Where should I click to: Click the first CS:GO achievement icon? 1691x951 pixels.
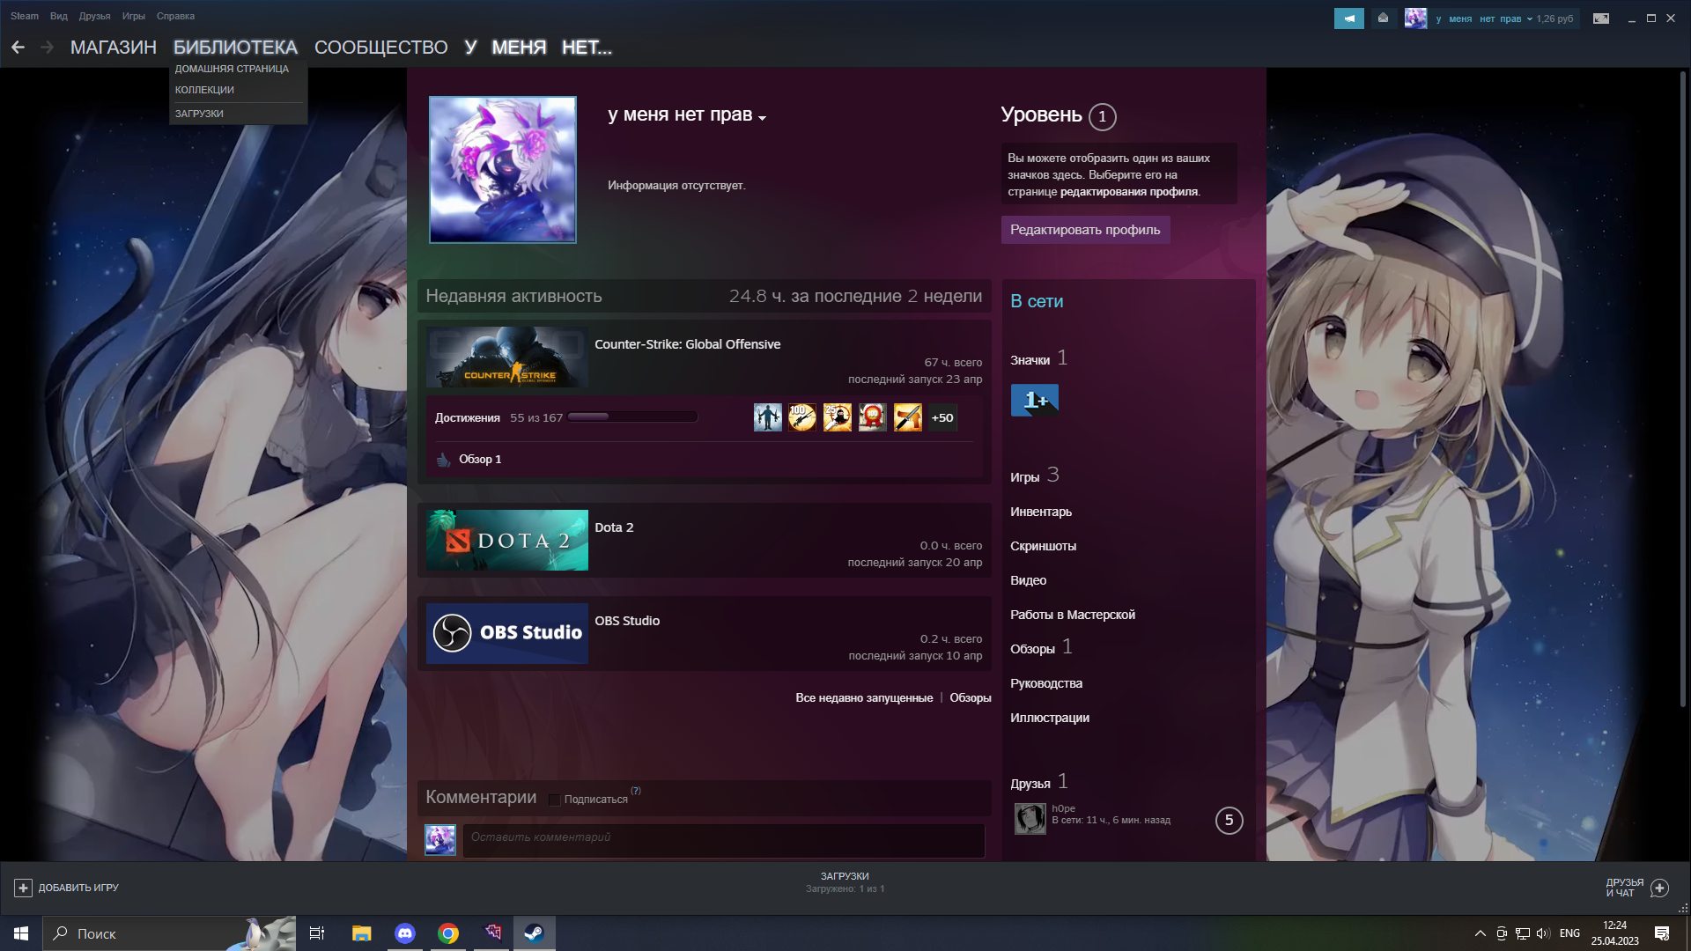[x=767, y=417]
